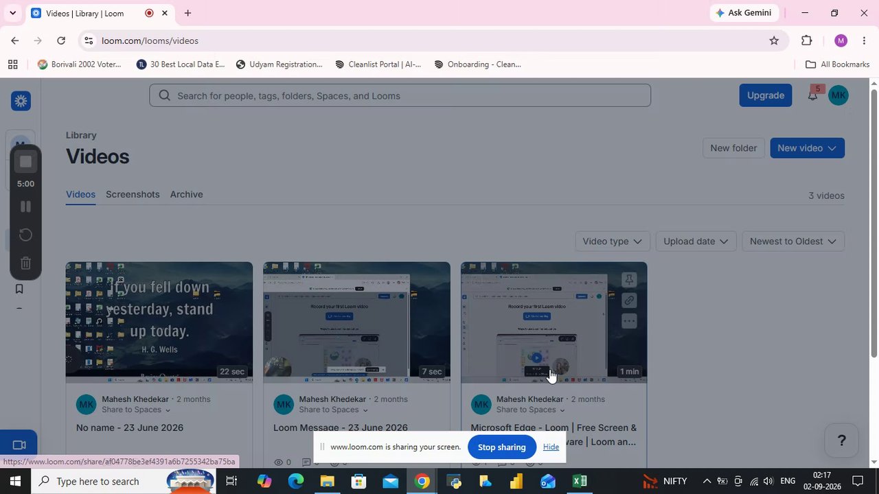Stop the Loom recording with square button

coord(25,162)
